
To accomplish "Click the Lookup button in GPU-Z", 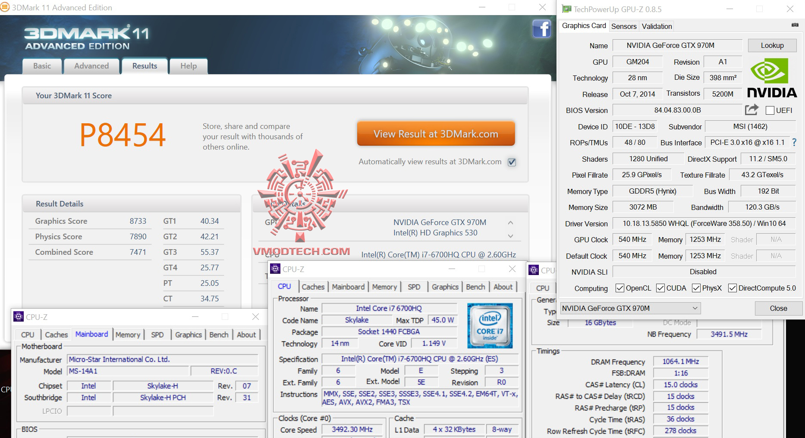I will click(x=772, y=45).
